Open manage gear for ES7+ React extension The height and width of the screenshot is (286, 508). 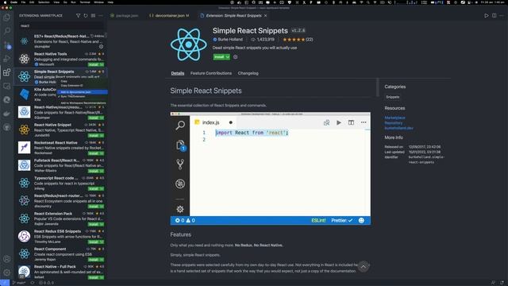tap(101, 47)
